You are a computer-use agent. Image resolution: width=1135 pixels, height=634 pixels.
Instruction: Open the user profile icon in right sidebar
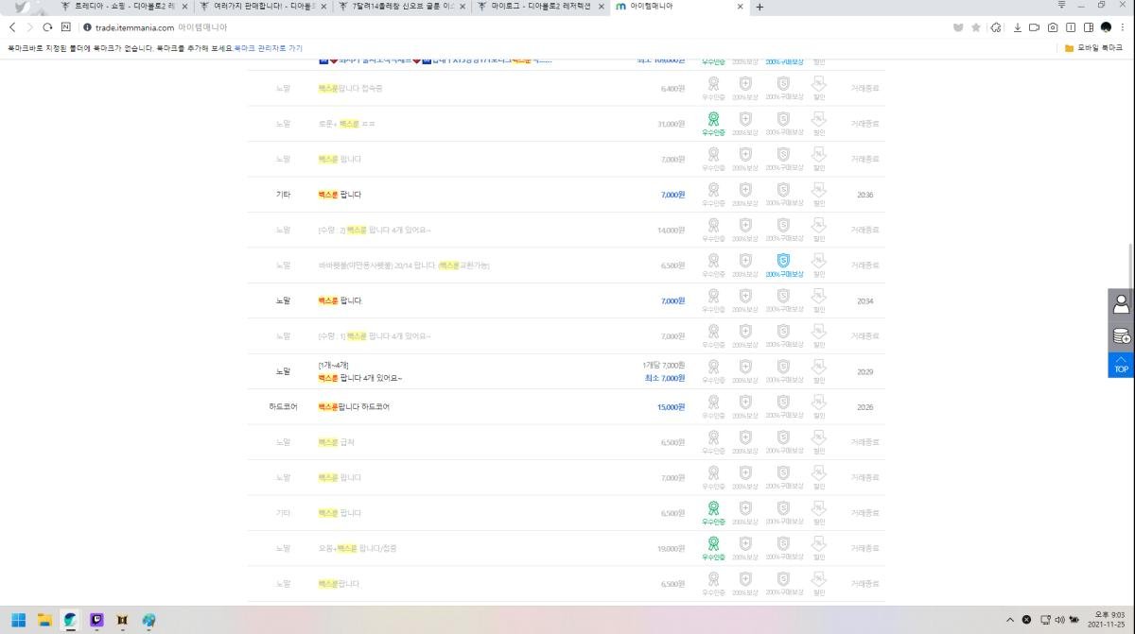(1121, 304)
